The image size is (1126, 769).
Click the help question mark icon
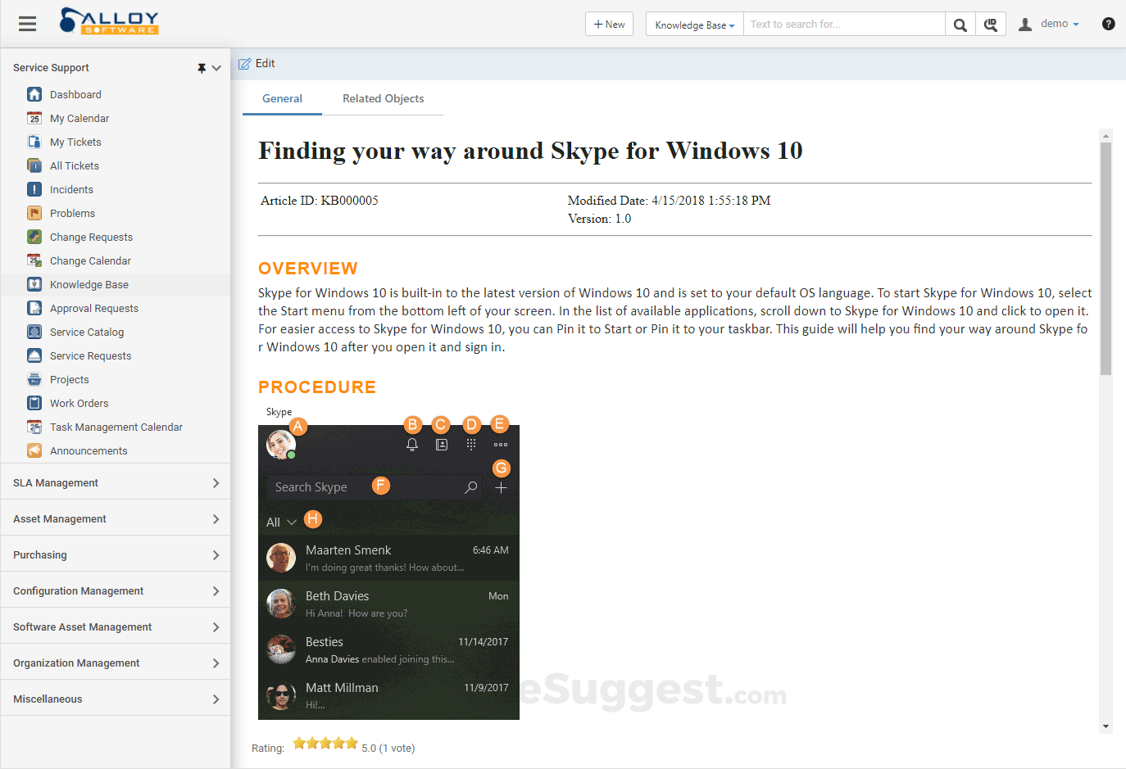[1108, 24]
